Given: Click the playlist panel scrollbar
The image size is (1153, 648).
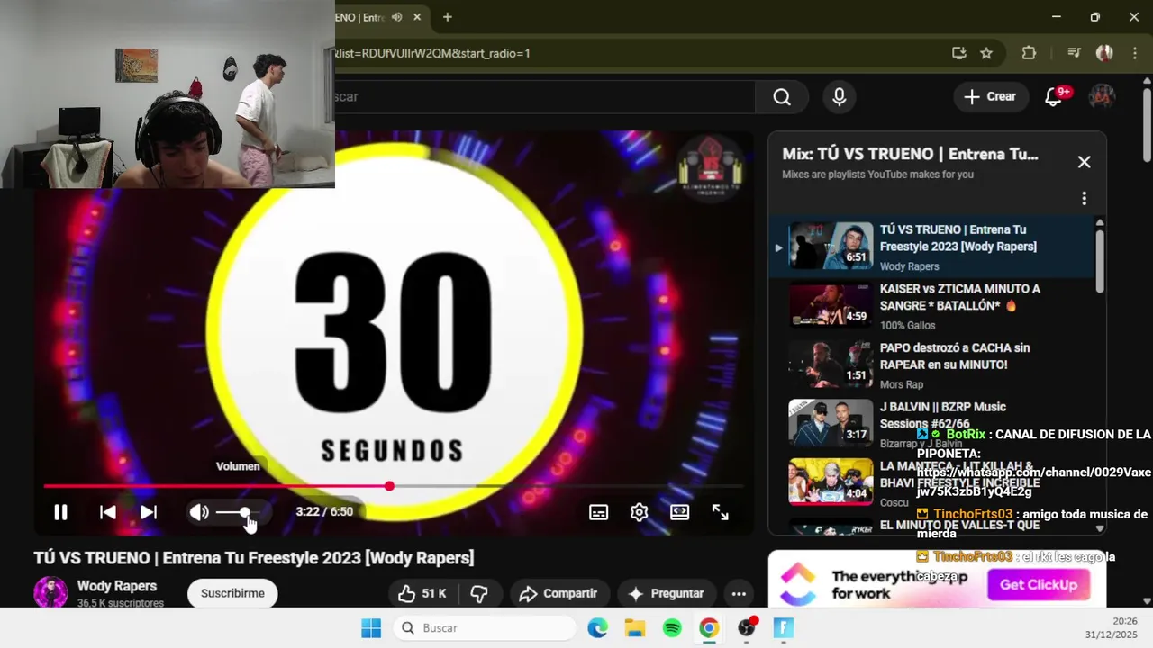Looking at the screenshot, I should click(1100, 261).
